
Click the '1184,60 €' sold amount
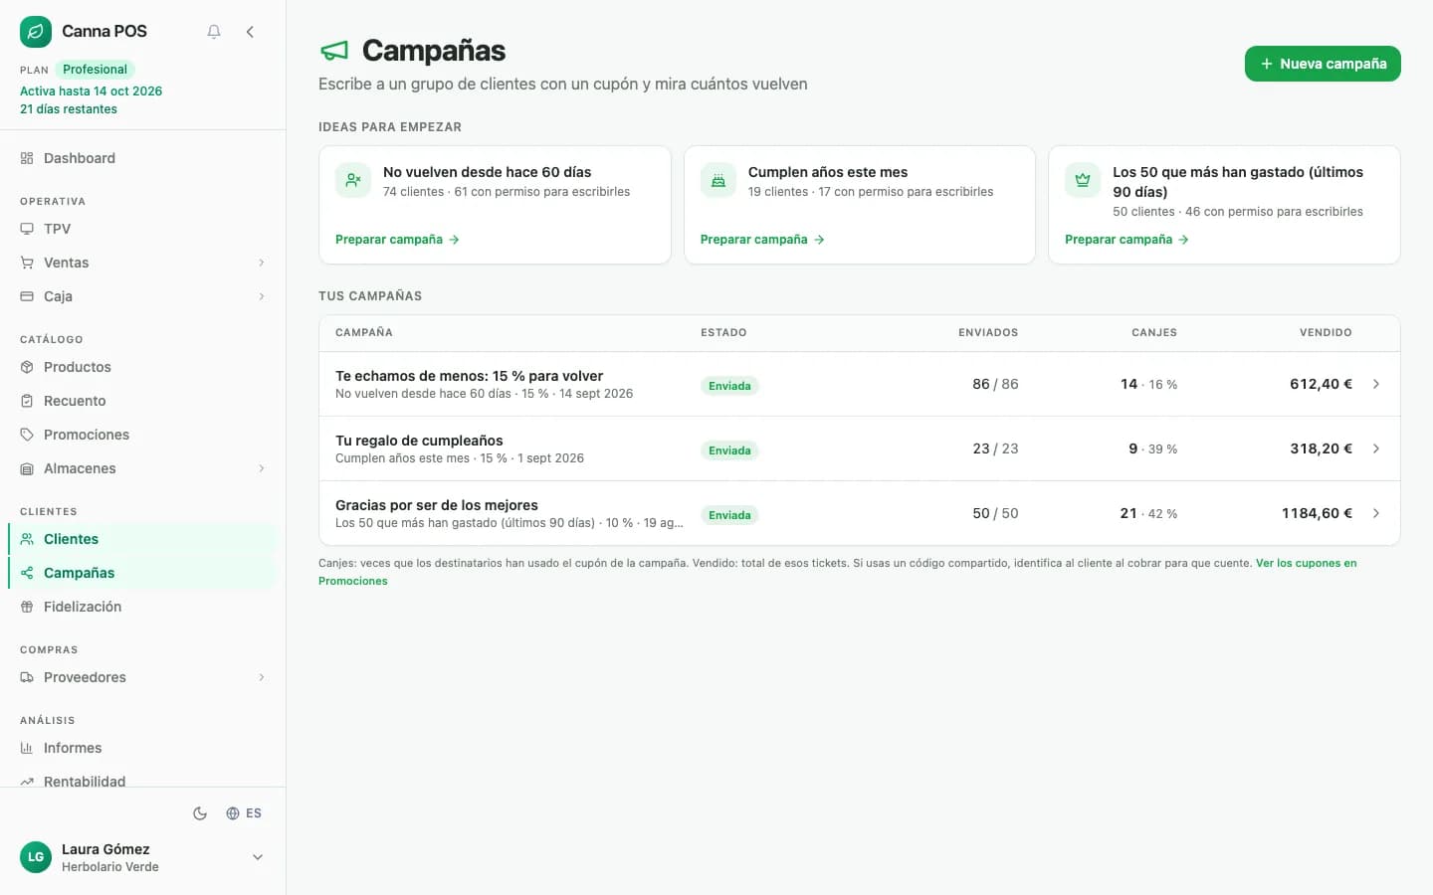pos(1317,513)
